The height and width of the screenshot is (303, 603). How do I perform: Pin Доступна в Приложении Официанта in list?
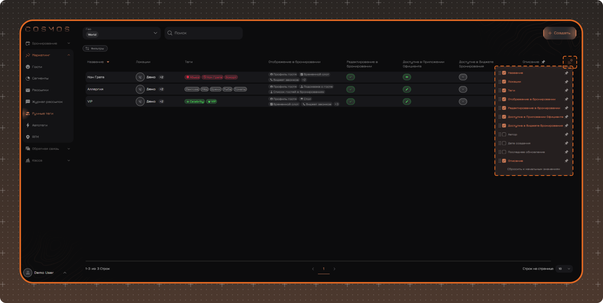[x=567, y=117]
